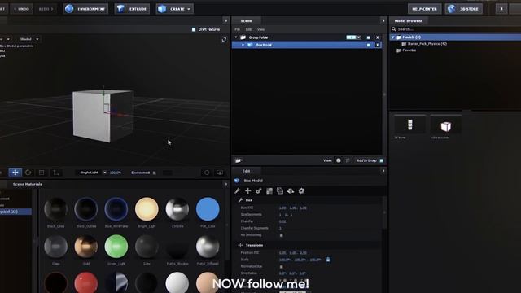
Task: Click the scale link lock icon
Action: [x=328, y=260]
